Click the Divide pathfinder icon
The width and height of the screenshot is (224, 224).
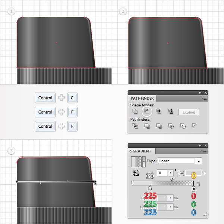135,126
